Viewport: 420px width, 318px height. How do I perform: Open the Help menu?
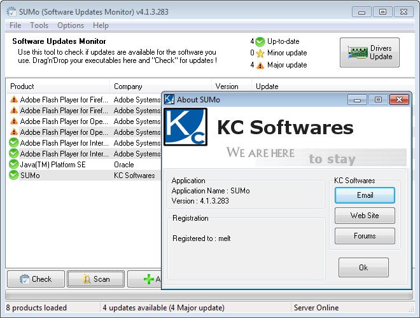pyautogui.click(x=101, y=25)
